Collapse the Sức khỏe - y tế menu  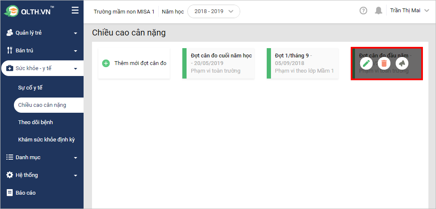(x=41, y=68)
